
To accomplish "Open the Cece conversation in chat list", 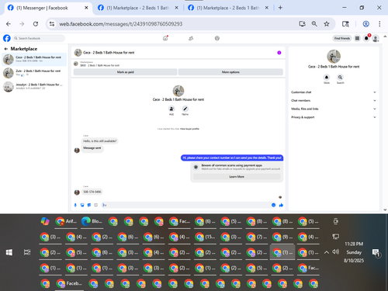I will coord(34,59).
